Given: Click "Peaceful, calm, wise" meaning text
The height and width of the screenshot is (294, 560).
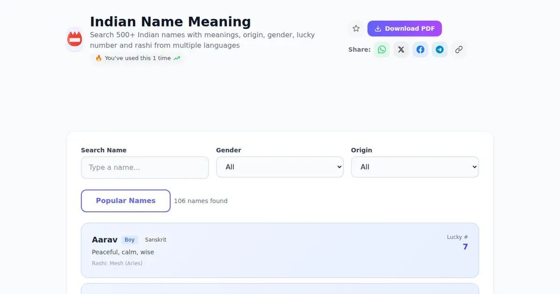Looking at the screenshot, I should tap(123, 252).
